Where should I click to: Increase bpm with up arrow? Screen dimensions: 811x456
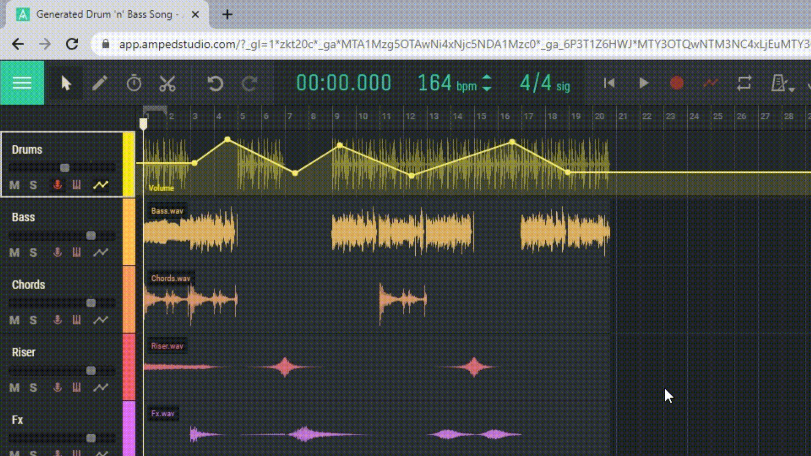487,78
